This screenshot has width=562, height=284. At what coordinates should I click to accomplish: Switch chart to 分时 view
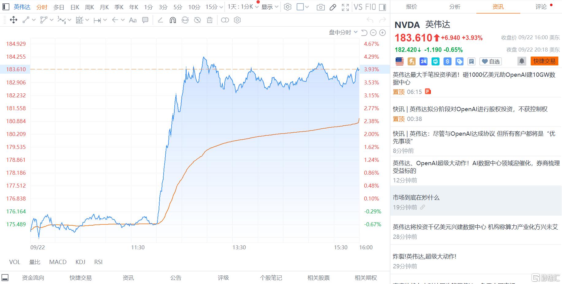click(x=42, y=7)
